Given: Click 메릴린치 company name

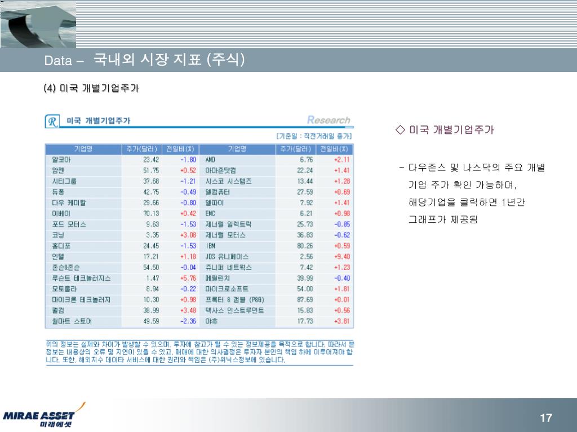Looking at the screenshot, I should click(x=218, y=278).
